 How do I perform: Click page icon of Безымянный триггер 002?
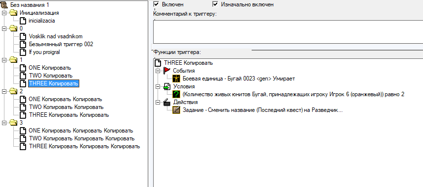(x=24, y=44)
